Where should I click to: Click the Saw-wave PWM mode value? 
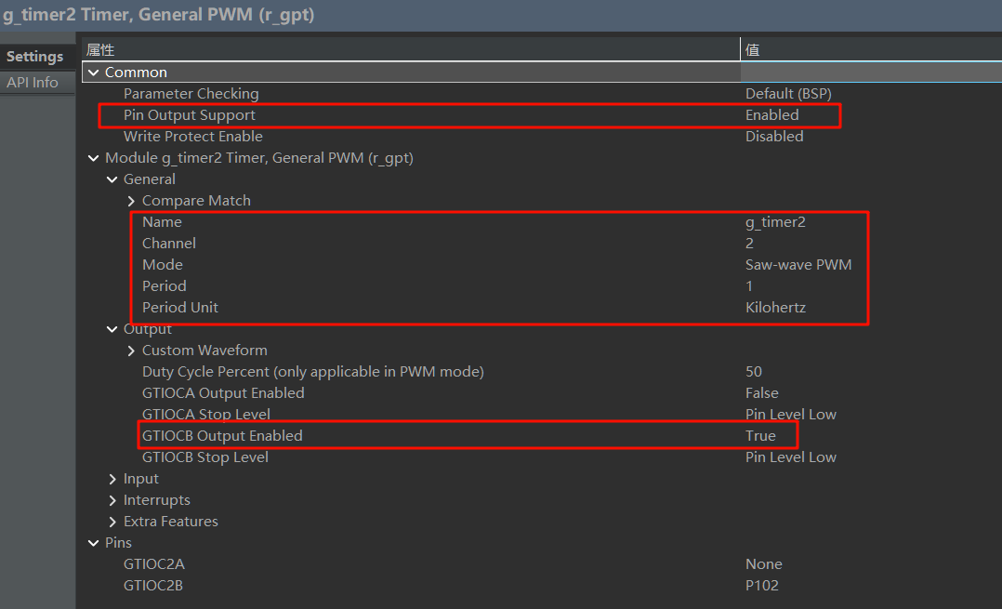[798, 265]
